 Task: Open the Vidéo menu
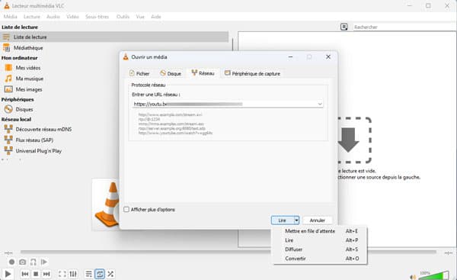pyautogui.click(x=72, y=17)
